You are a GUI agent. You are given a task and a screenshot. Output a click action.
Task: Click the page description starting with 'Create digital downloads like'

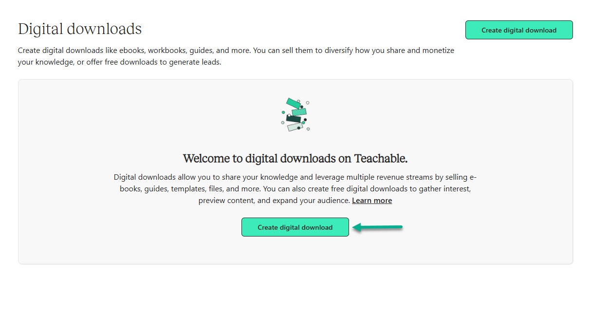point(236,56)
